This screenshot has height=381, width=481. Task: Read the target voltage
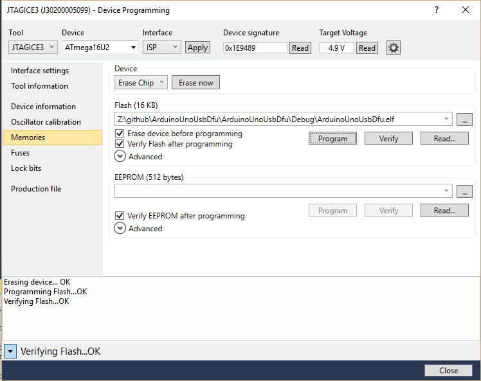pyautogui.click(x=367, y=48)
